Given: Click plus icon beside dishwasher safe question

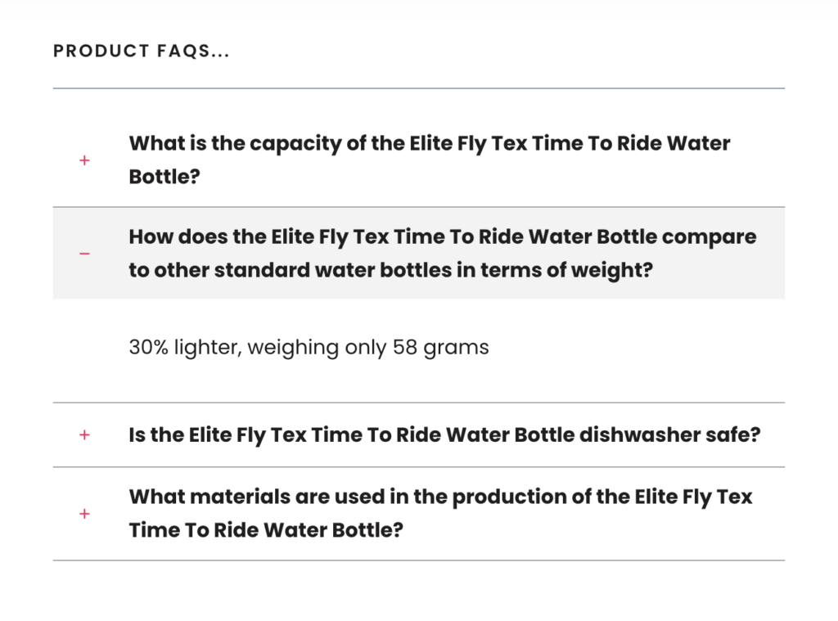Looking at the screenshot, I should 84,435.
